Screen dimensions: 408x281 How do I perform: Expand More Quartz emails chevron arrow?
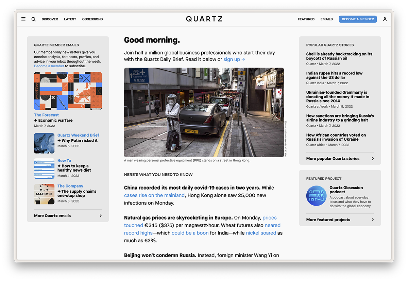(x=100, y=216)
